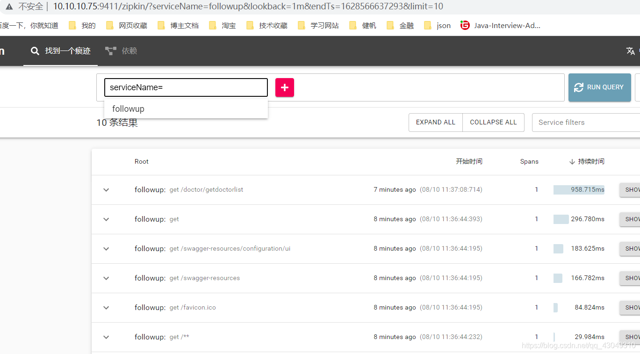Image resolution: width=640 pixels, height=354 pixels.
Task: Open the Service filters dropdown
Action: [x=586, y=123]
